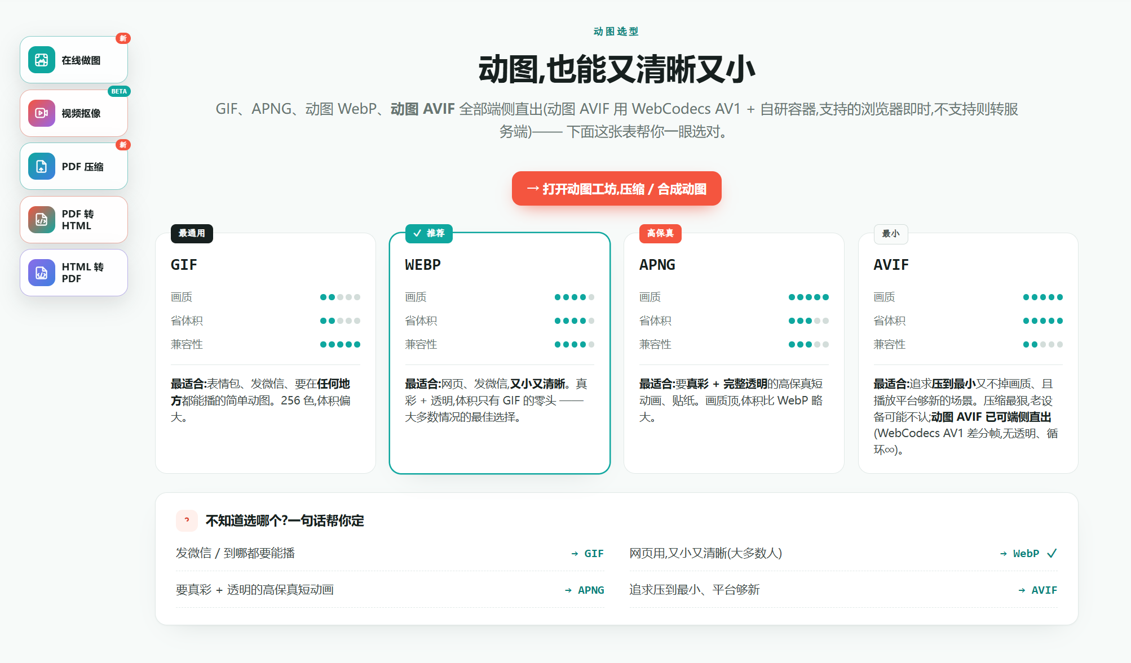Click the PDF 压缩 file icon
Screen dimensions: 1131x663
(x=42, y=166)
